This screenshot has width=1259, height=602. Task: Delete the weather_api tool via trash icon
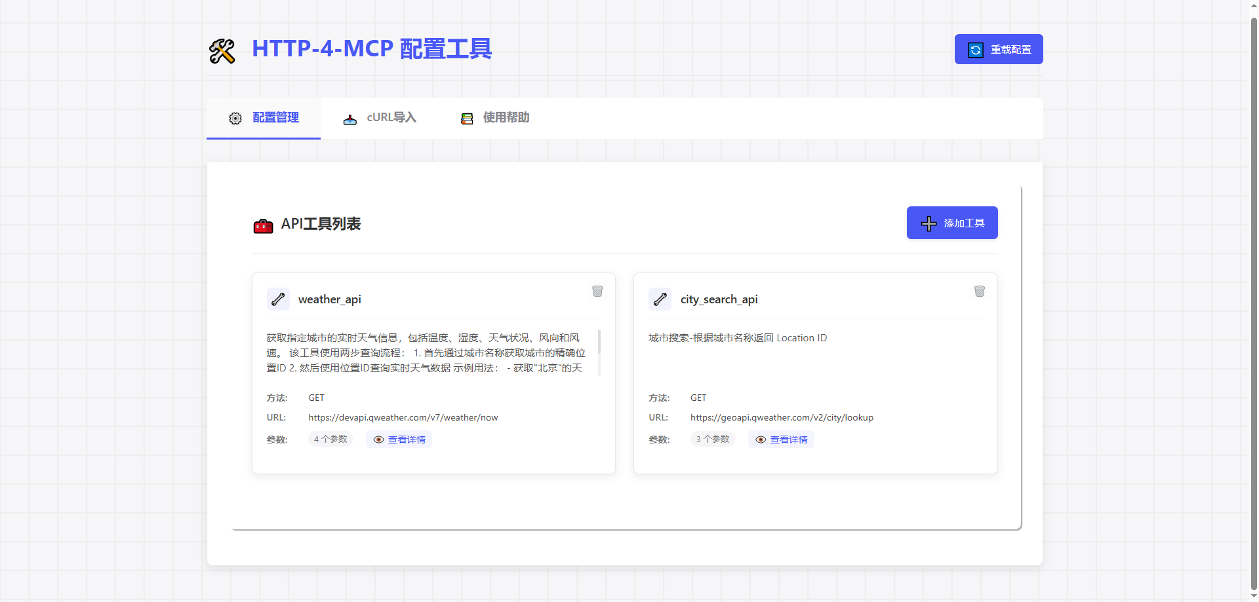pos(597,291)
